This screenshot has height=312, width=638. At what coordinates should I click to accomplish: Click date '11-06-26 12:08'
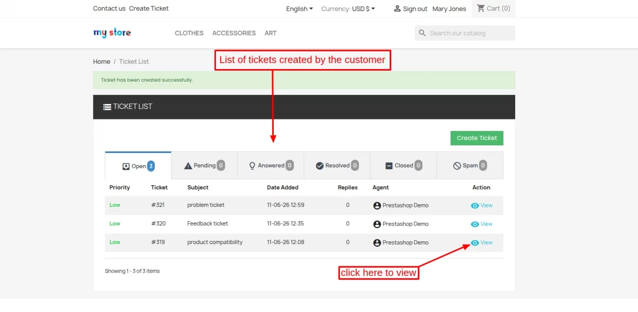[286, 242]
